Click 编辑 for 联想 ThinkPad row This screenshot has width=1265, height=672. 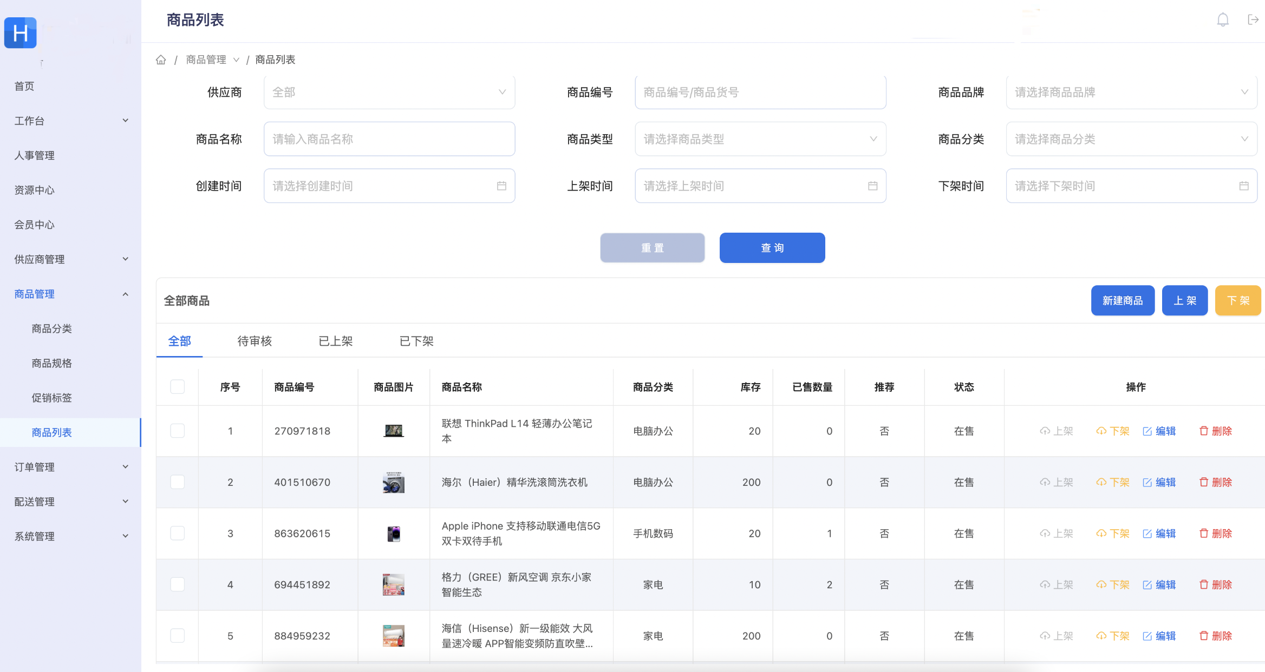point(1159,431)
